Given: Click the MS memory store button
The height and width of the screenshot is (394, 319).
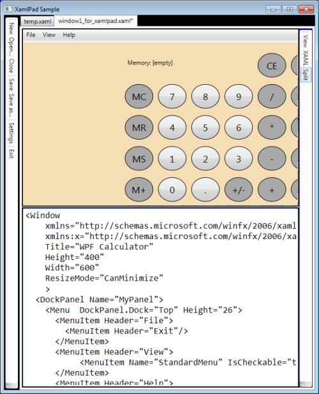Looking at the screenshot, I should click(139, 159).
